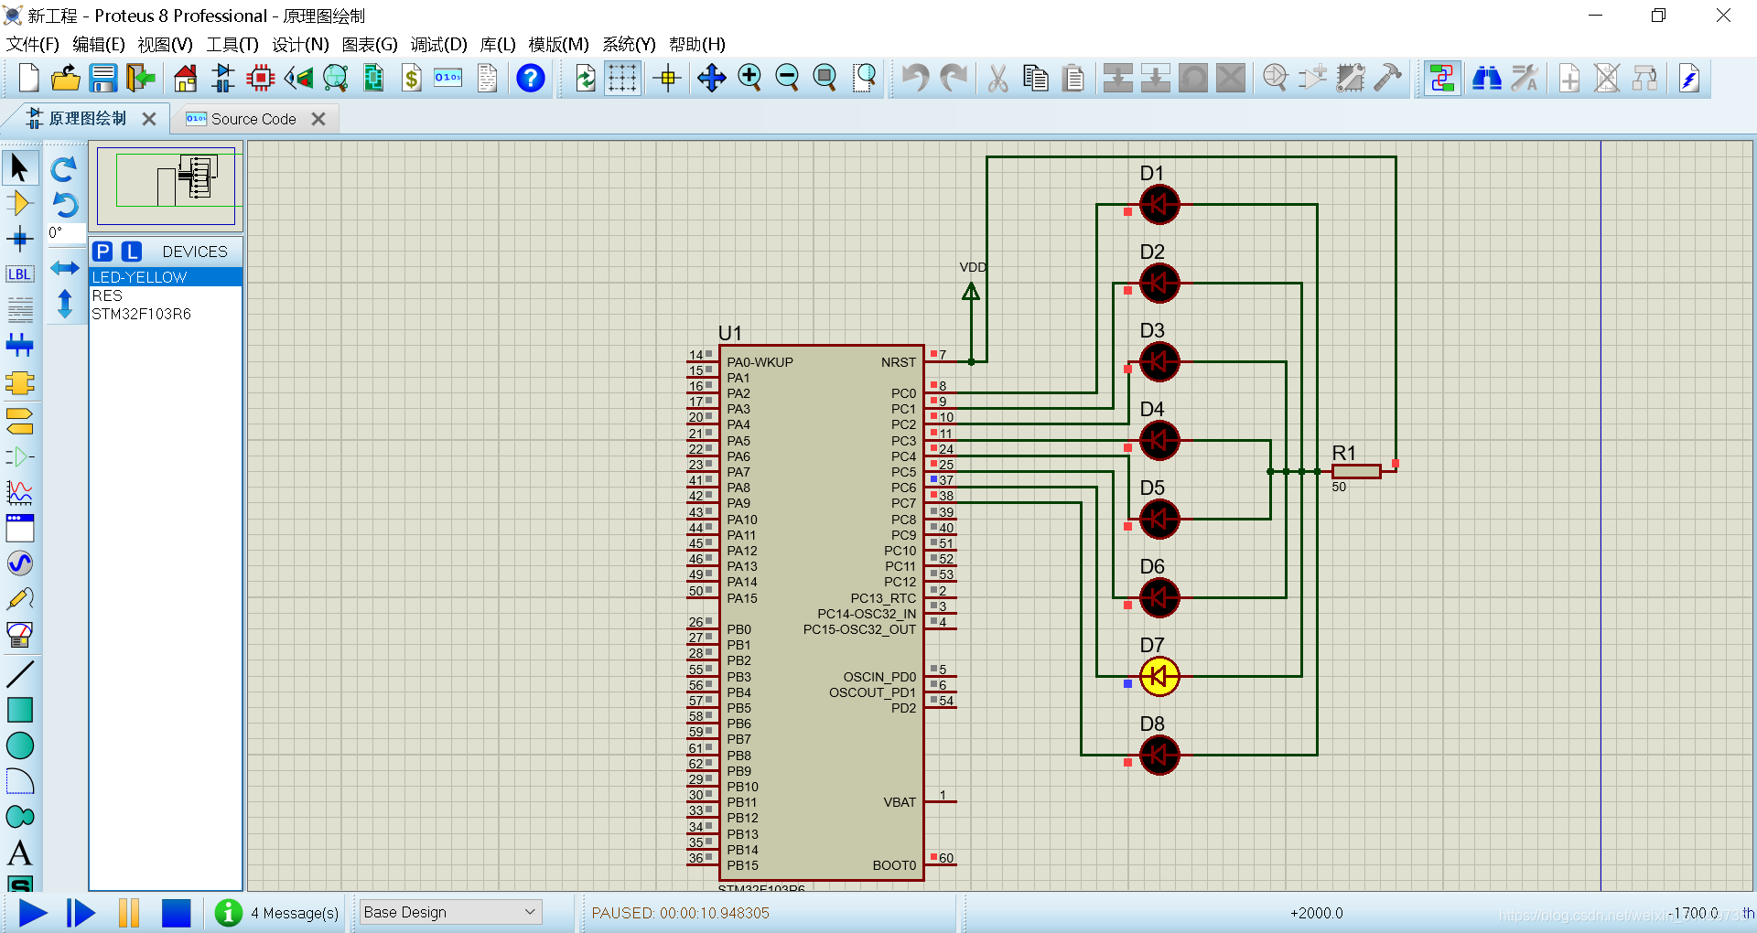The width and height of the screenshot is (1757, 933).
Task: Select the generator mode sine icon
Action: tap(19, 563)
